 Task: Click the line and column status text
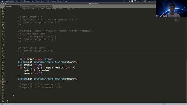(x=8, y=104)
